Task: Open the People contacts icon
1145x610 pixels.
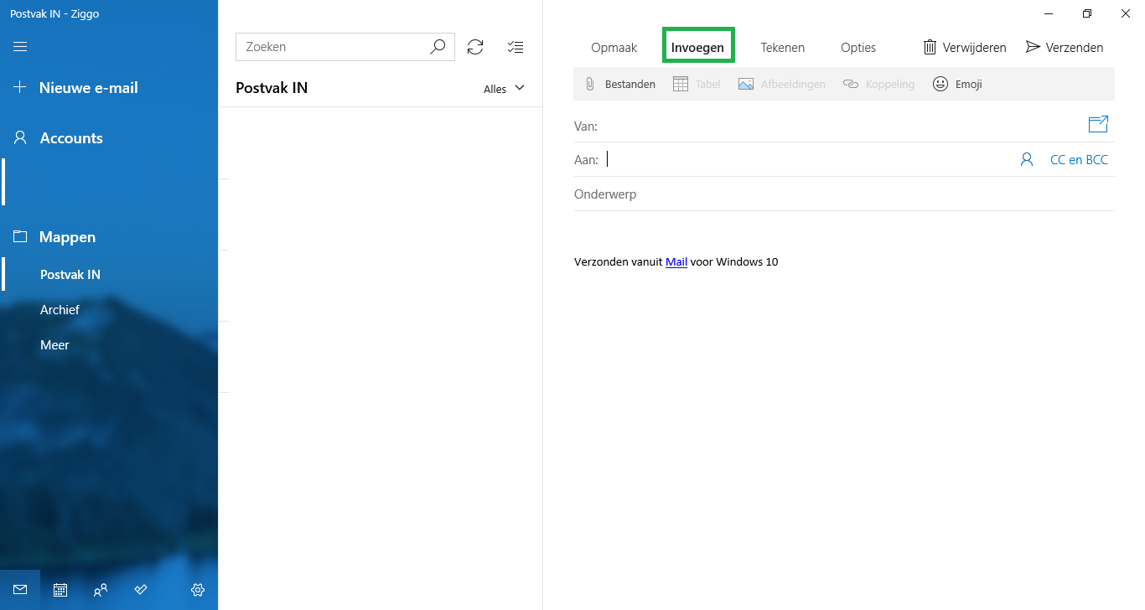Action: [x=101, y=590]
